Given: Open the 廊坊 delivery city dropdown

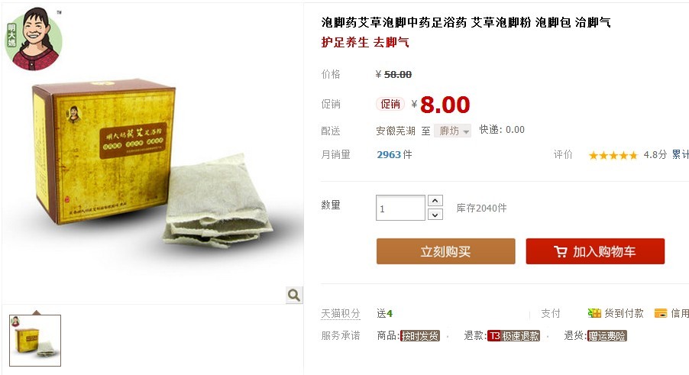Looking at the screenshot, I should 453,131.
